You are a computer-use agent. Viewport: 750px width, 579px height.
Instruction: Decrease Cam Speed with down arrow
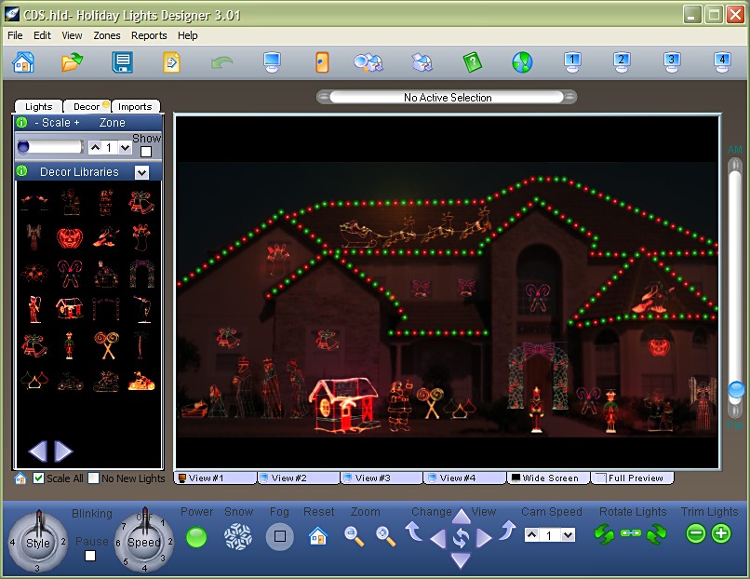(568, 534)
